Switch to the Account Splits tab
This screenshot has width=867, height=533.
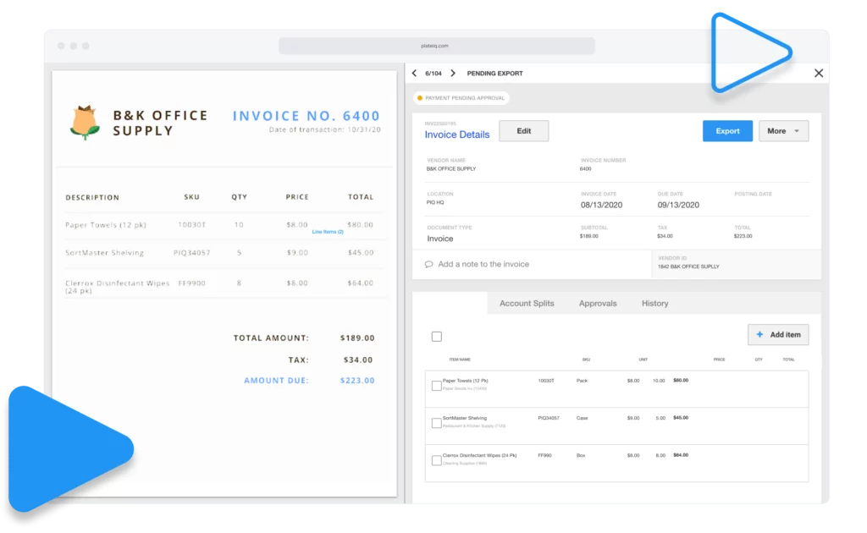point(527,303)
